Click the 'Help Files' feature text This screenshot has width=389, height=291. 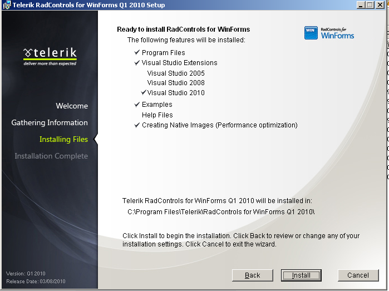point(157,115)
